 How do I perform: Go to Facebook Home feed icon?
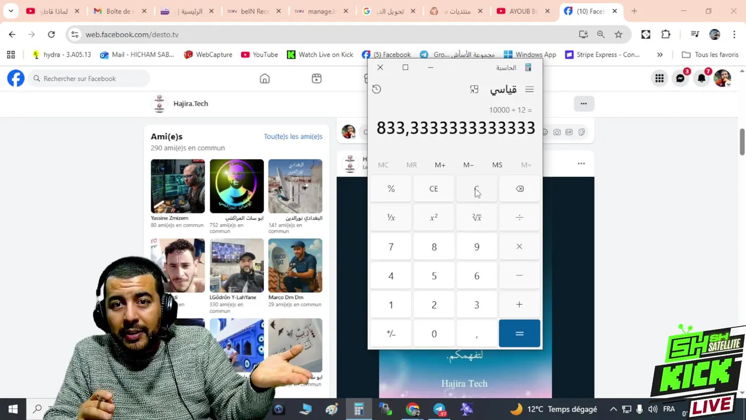265,78
